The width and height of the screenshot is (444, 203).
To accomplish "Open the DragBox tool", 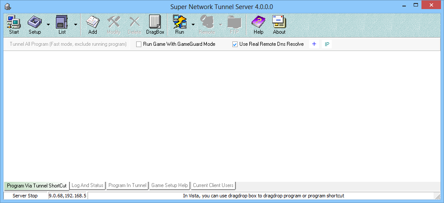I will [155, 25].
